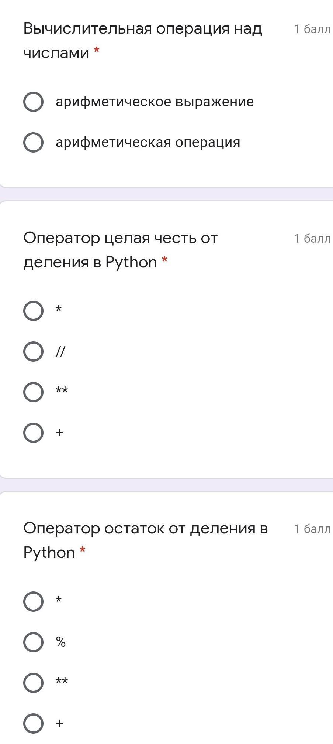The image size is (333, 744).
Task: Select the 'арифметическое выражение' radio button
Action: pos(33,102)
